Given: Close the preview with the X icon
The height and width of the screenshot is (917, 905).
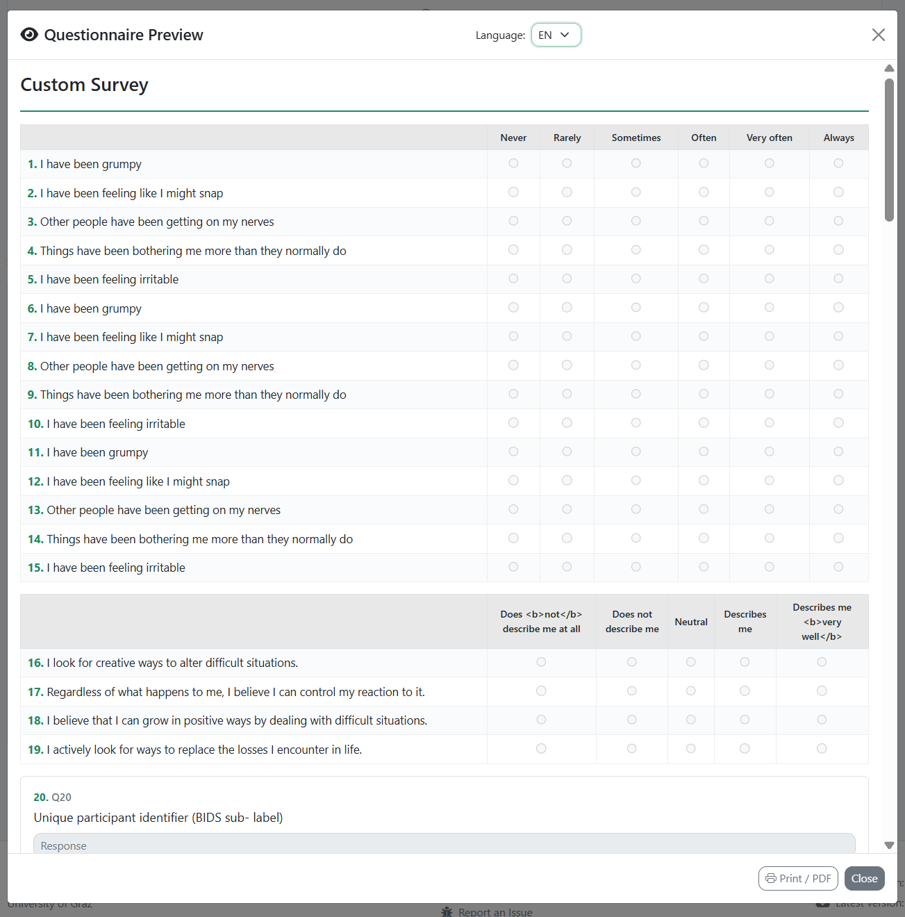Looking at the screenshot, I should (x=878, y=35).
